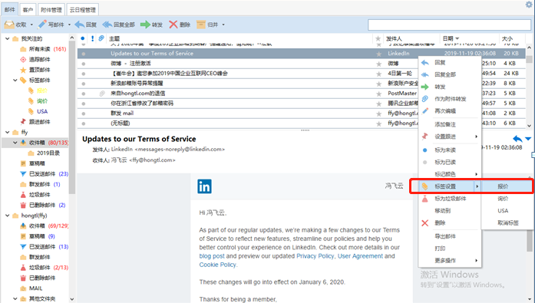Open the 归并 dropdown arrow
535x303 pixels.
pyautogui.click(x=223, y=25)
